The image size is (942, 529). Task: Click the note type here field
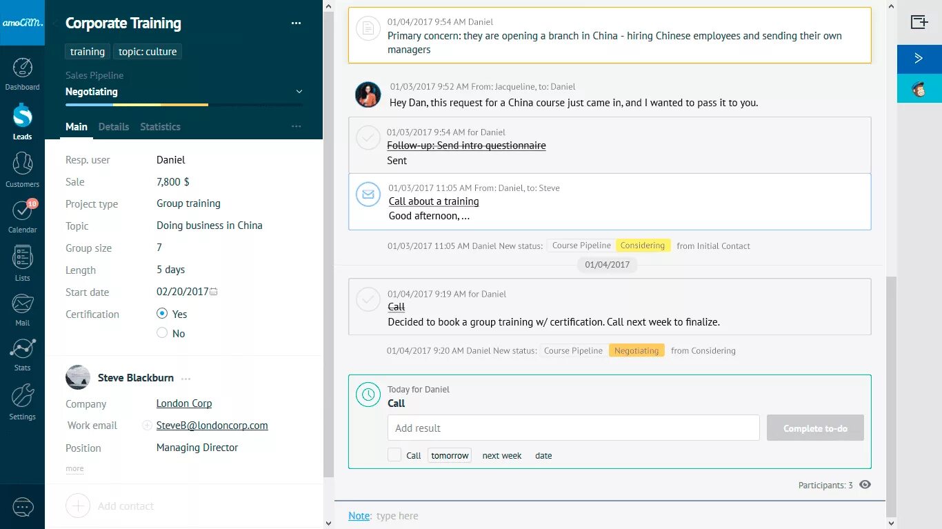pos(397,516)
